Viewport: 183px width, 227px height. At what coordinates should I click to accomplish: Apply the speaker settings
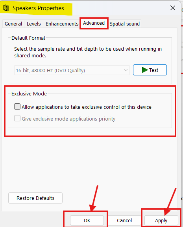pyautogui.click(x=161, y=220)
